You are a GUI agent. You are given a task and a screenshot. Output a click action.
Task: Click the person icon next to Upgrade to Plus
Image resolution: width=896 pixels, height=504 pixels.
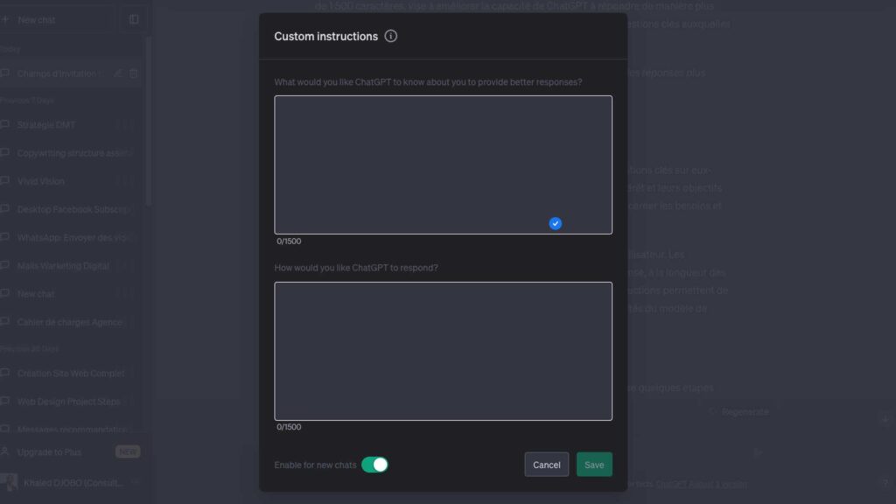(x=5, y=451)
